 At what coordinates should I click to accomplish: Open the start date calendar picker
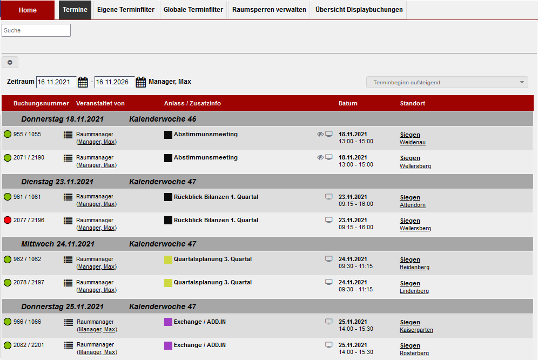(83, 82)
